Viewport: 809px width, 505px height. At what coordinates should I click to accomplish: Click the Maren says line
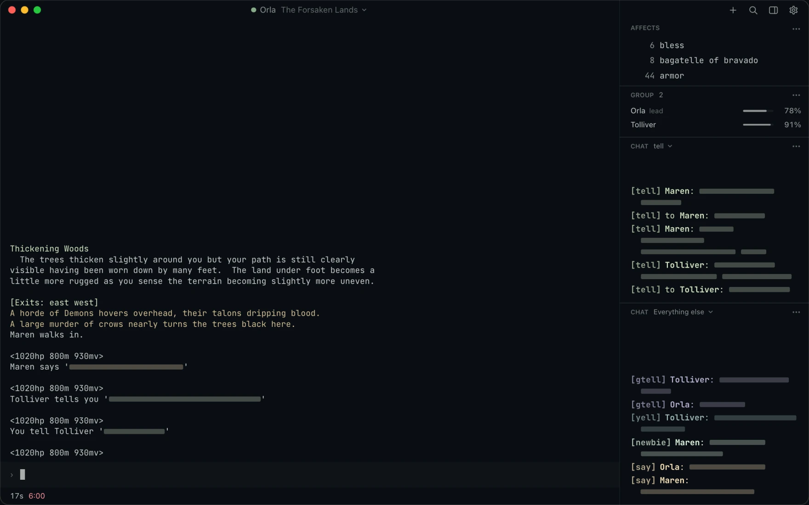pos(99,367)
